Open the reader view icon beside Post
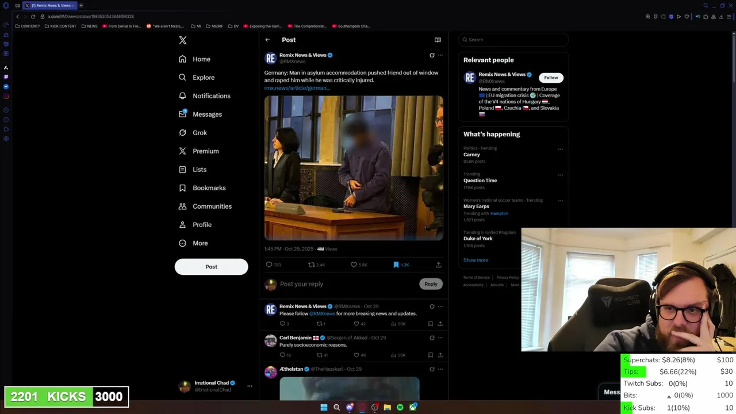 pyautogui.click(x=438, y=40)
